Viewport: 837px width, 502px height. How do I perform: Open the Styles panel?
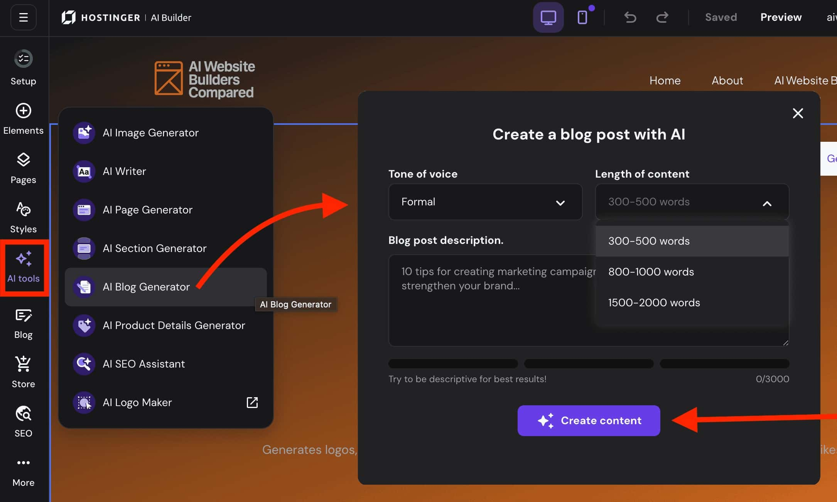click(x=23, y=217)
